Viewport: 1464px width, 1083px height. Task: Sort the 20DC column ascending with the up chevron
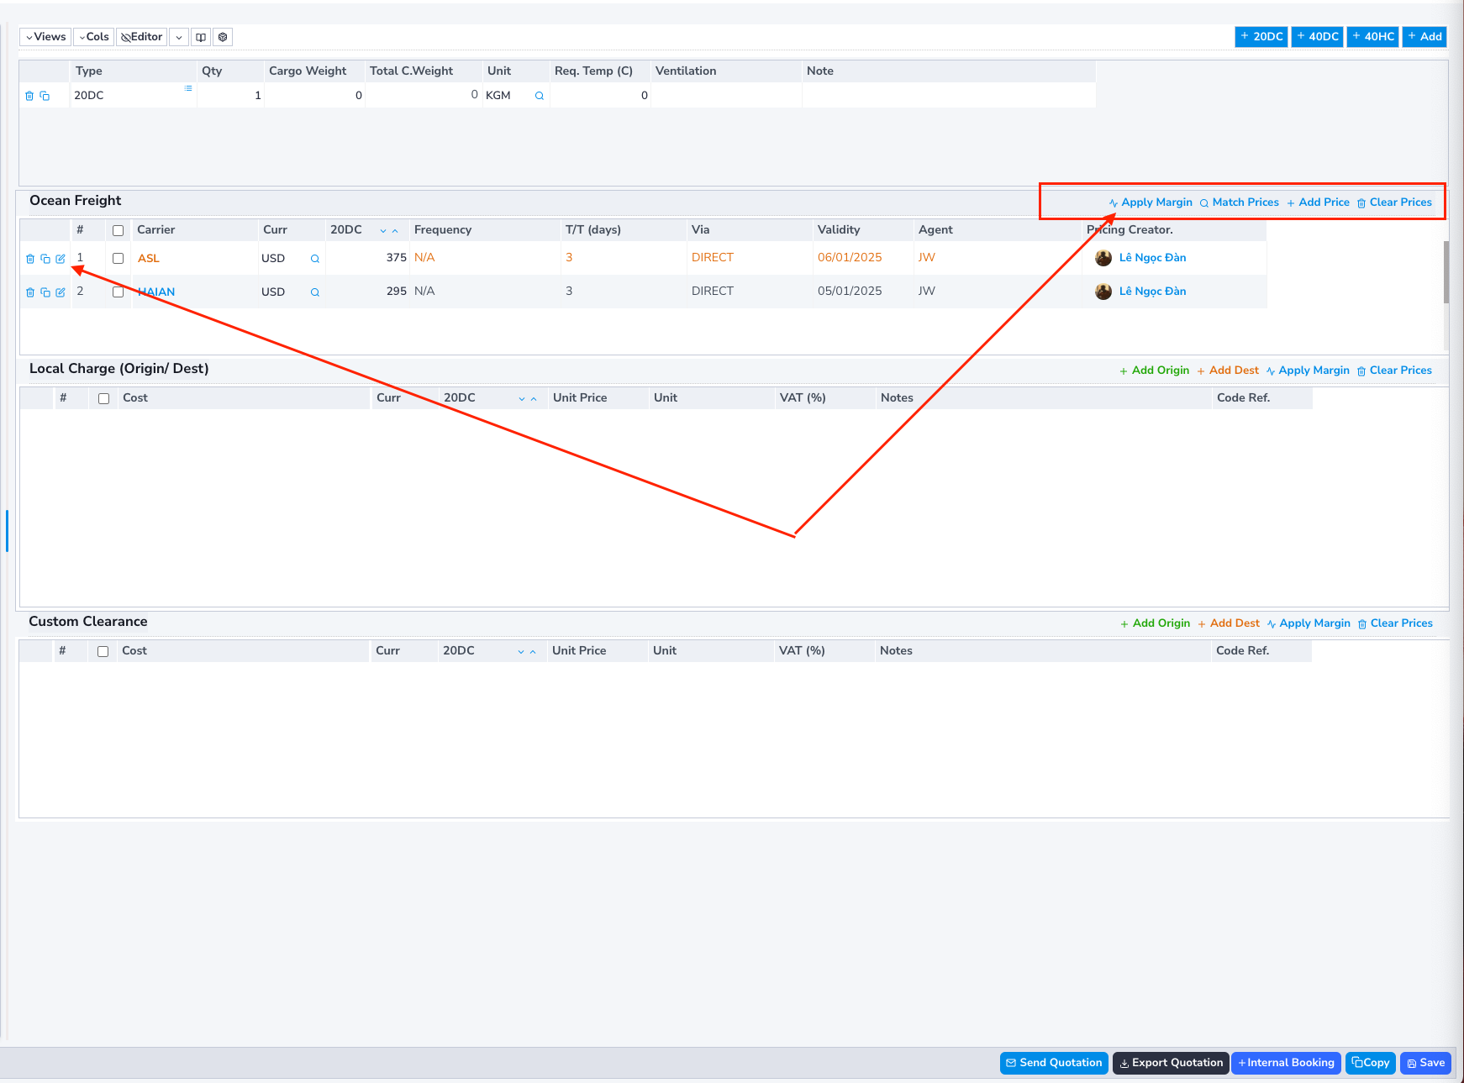coord(395,229)
